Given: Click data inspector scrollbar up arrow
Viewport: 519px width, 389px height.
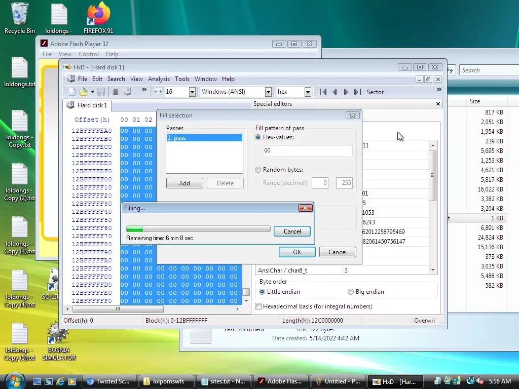Looking at the screenshot, I should (433, 145).
